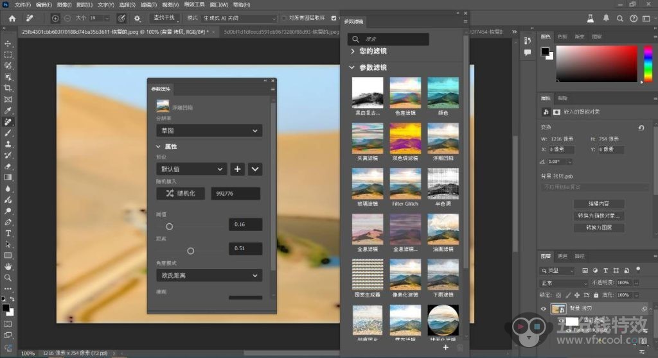This screenshot has height=358, width=658.
Task: Select the Brush tool
Action: (x=8, y=133)
